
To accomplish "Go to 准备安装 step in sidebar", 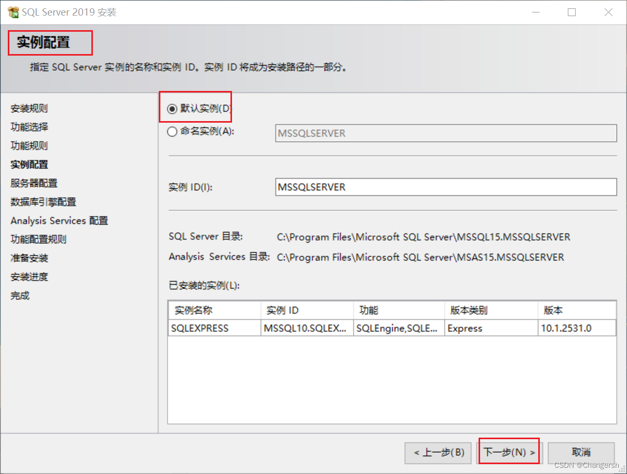I will click(29, 258).
